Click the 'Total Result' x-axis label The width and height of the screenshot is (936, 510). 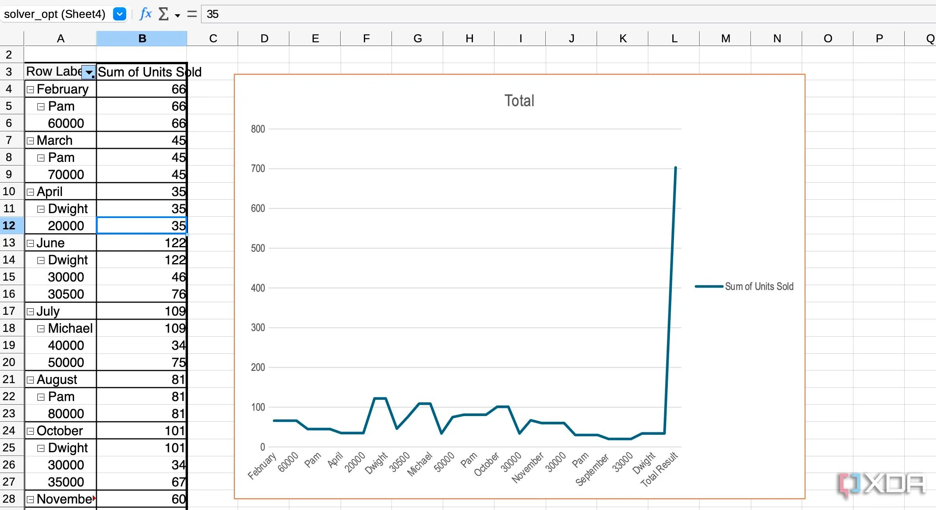click(659, 469)
